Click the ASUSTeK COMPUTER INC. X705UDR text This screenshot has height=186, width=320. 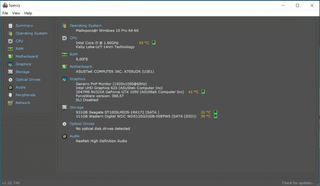pos(115,72)
